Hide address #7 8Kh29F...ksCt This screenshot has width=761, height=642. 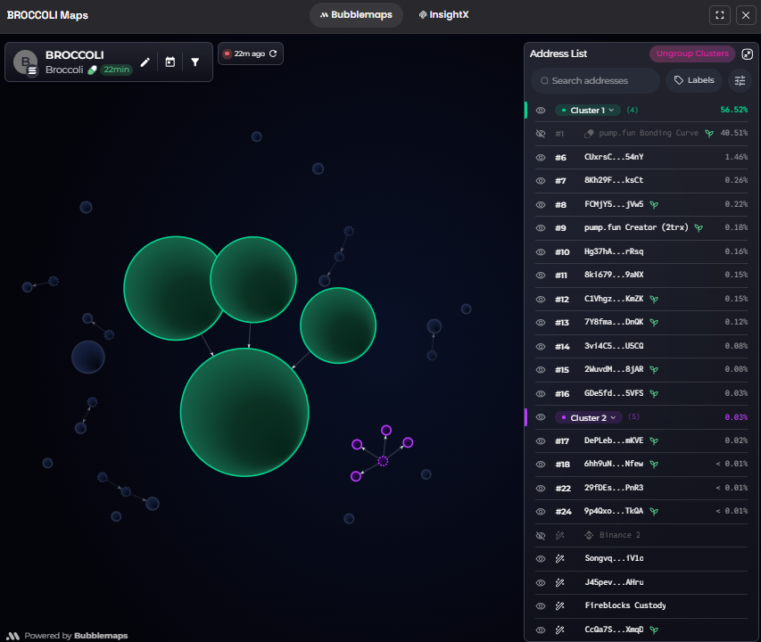(x=541, y=181)
